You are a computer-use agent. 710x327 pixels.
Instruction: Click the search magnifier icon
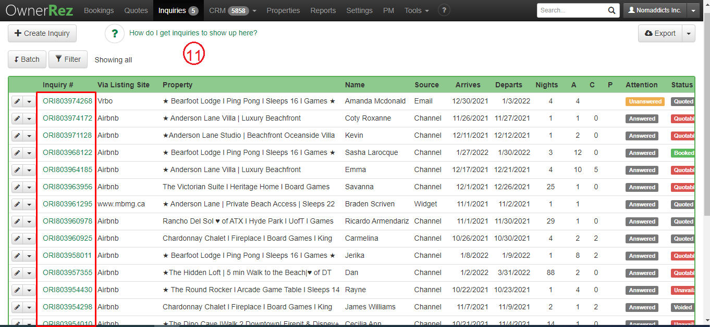point(612,10)
